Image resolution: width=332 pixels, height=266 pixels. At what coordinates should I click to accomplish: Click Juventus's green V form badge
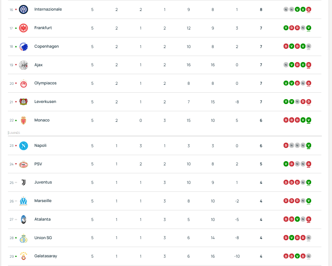[x=309, y=182]
